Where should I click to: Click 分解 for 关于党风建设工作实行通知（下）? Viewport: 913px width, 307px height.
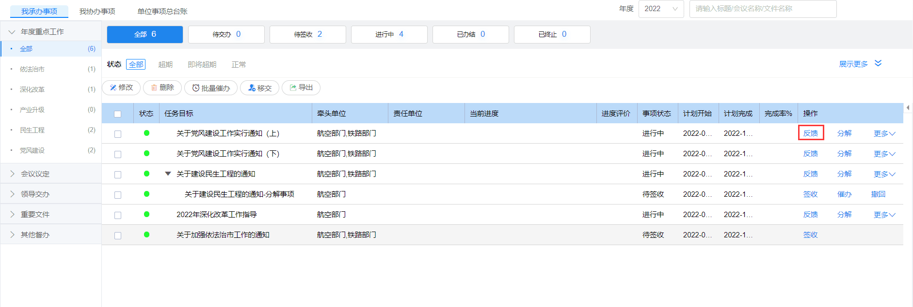(845, 153)
